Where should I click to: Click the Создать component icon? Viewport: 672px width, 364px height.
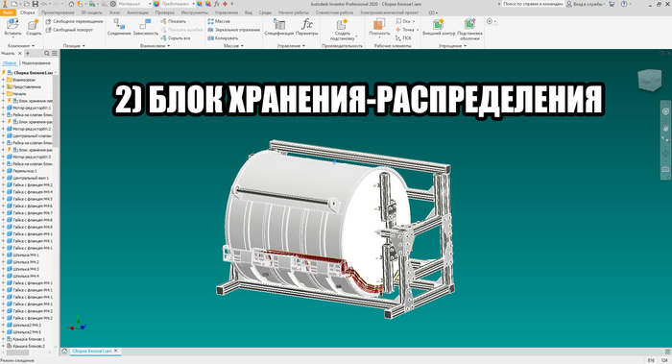point(34,27)
